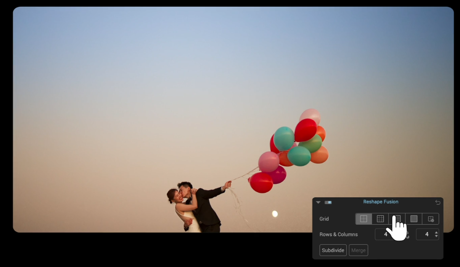Click the bright moon near the horizon
Image resolution: width=460 pixels, height=267 pixels.
point(275,214)
